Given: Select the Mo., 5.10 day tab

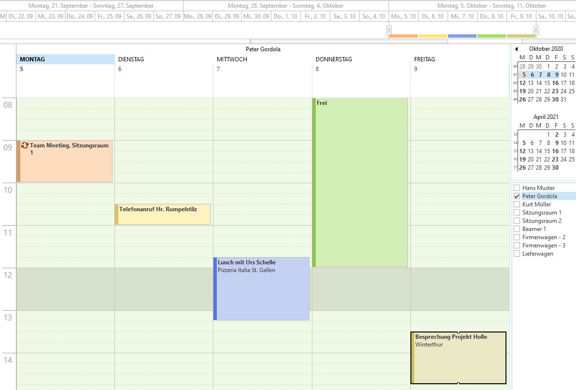Looking at the screenshot, I should pos(403,16).
